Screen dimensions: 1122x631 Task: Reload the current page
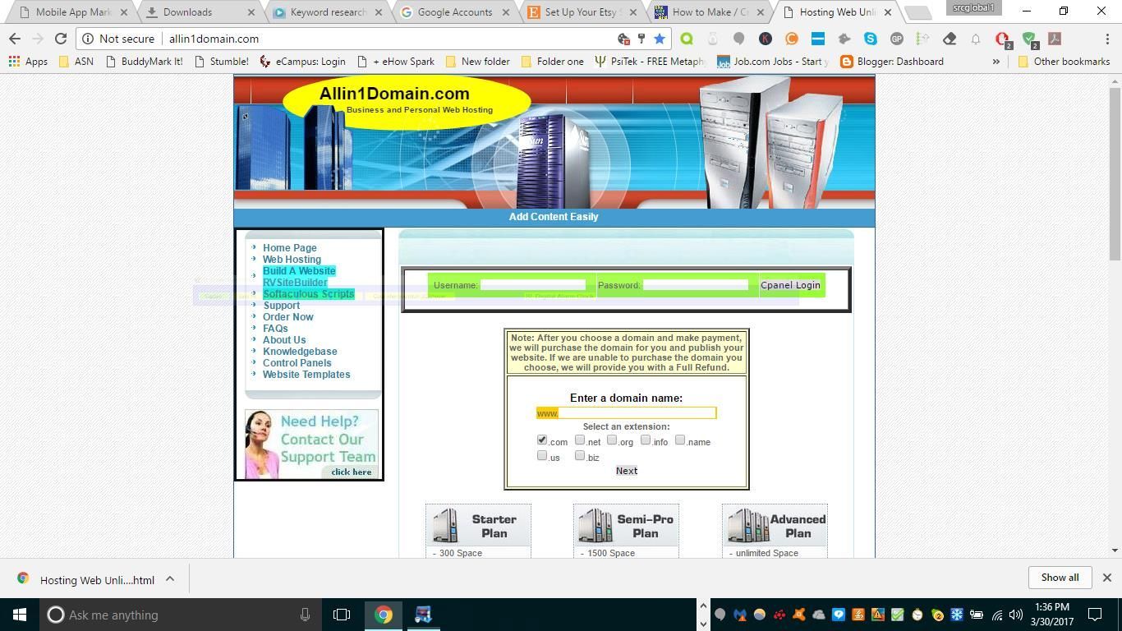[60, 39]
